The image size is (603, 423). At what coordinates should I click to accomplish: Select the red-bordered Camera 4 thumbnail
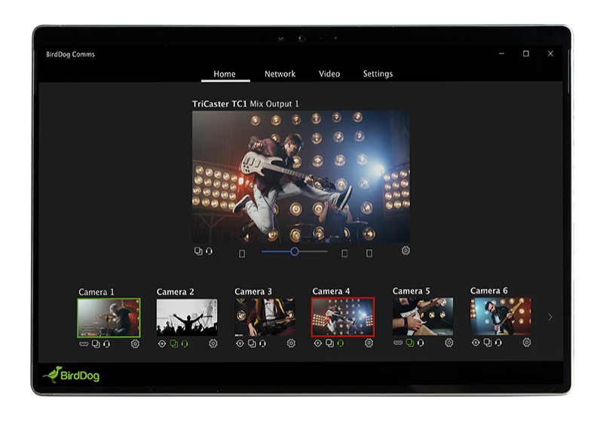point(343,317)
